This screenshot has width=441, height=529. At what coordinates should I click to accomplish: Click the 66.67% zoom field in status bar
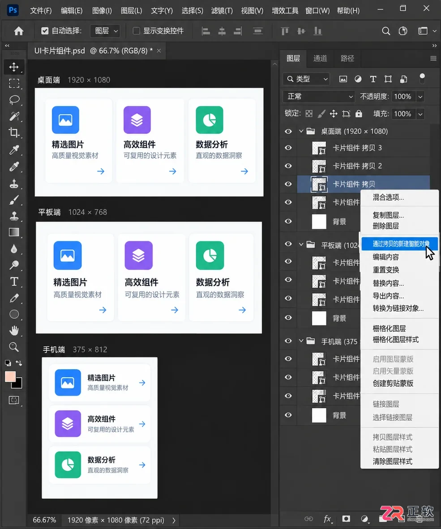[44, 520]
